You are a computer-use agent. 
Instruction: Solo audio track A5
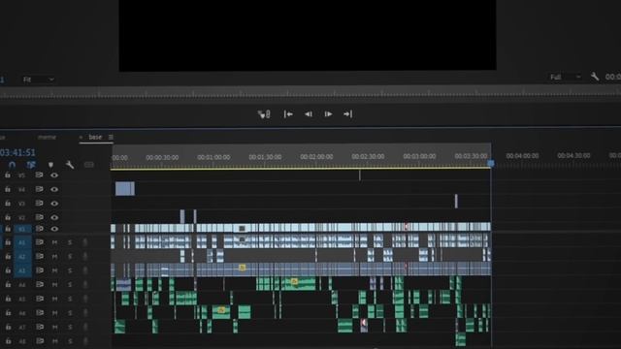[70, 299]
